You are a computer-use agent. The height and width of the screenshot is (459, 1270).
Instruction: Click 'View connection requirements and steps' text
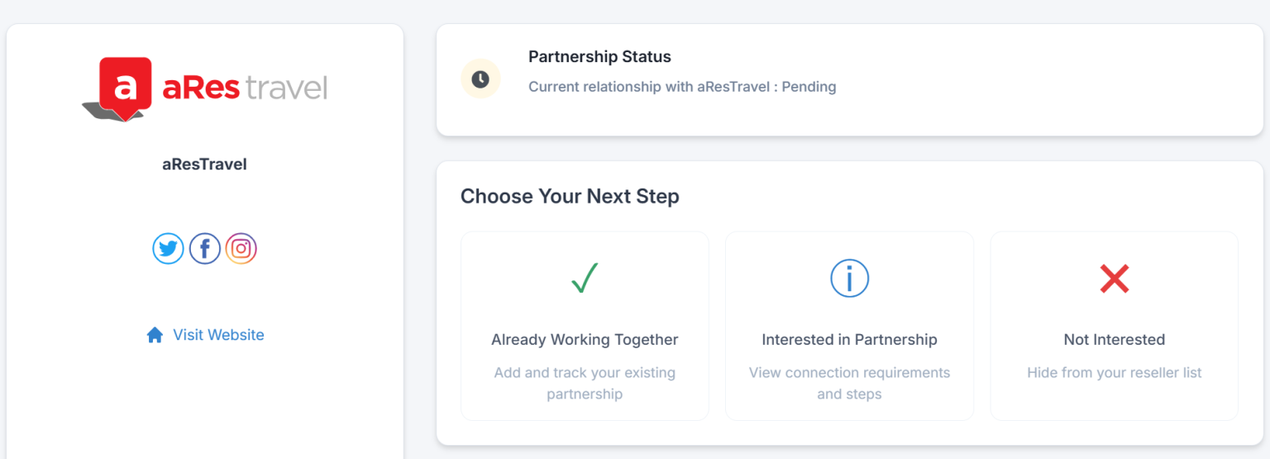[x=849, y=383]
